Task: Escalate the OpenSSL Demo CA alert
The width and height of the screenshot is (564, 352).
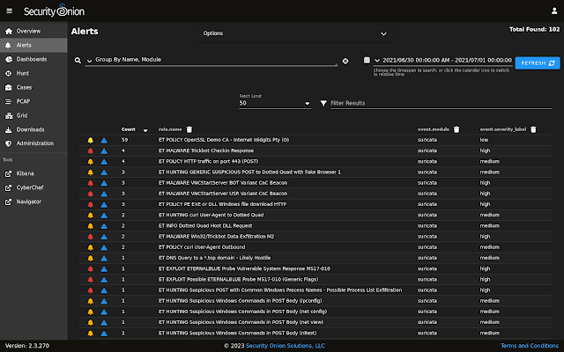Action: click(104, 140)
